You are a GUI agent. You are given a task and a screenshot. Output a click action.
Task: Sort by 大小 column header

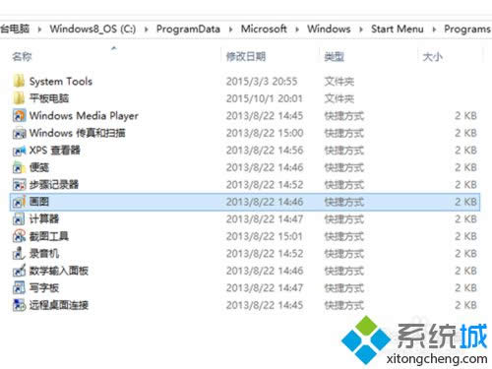(x=433, y=57)
